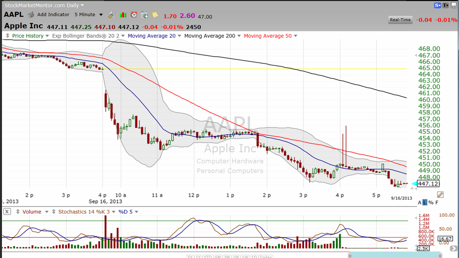The height and width of the screenshot is (258, 459).
Task: Click the time range scrollbar at bottom
Action: click(x=395, y=255)
